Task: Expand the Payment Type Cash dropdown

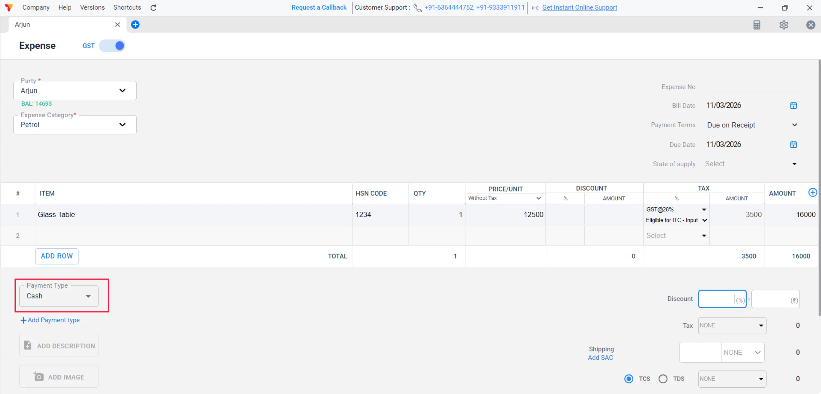Action: click(x=59, y=296)
